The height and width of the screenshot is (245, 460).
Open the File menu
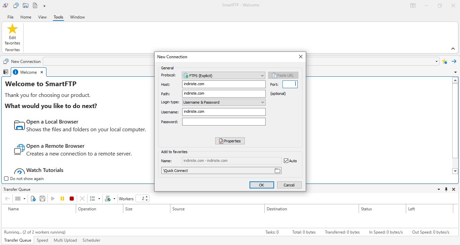click(x=10, y=17)
